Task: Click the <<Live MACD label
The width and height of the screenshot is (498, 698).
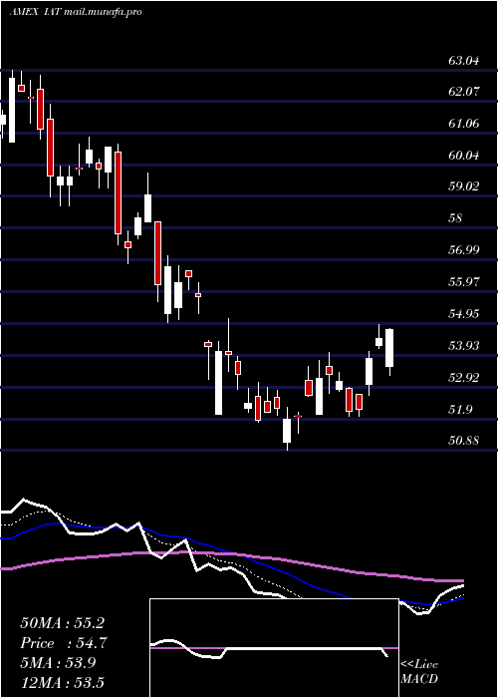Action: pos(419,671)
